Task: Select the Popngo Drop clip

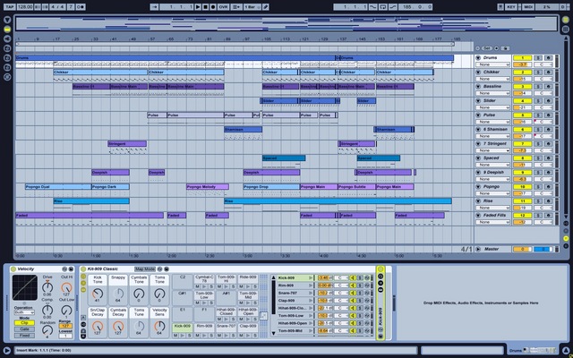Action: [x=271, y=187]
